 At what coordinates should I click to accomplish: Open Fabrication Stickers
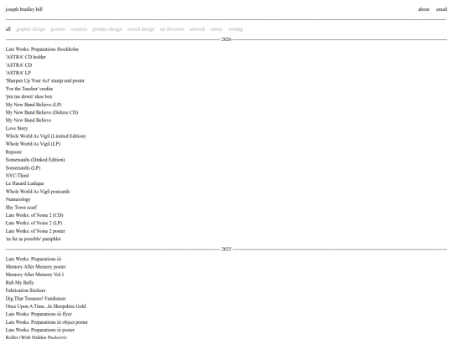click(x=25, y=290)
